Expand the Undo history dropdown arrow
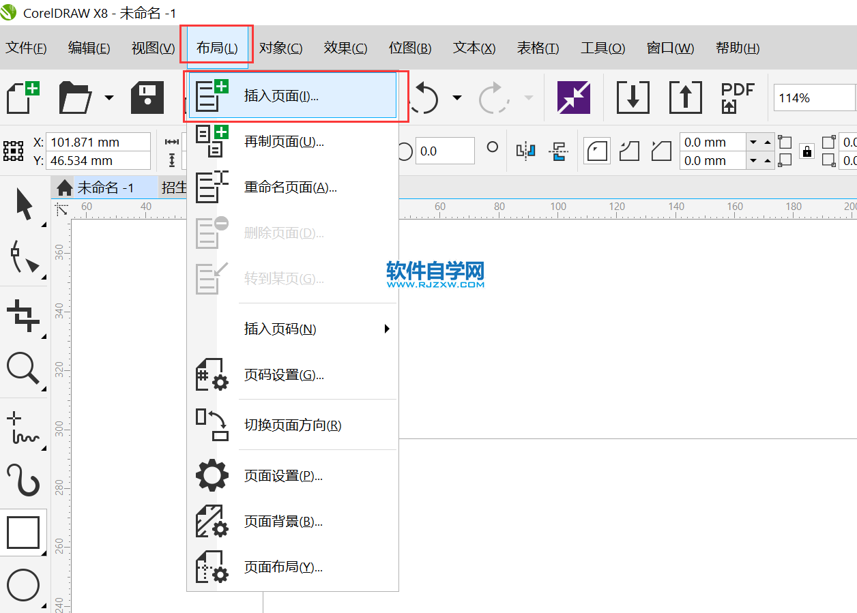The image size is (857, 613). point(457,98)
